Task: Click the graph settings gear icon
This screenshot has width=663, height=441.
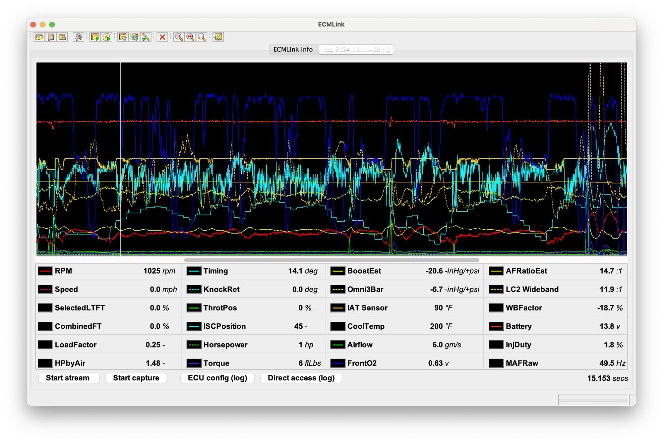Action: pos(123,37)
